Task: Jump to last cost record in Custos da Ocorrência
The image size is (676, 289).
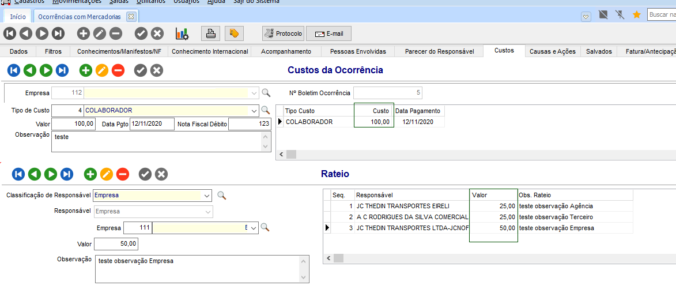Action: click(x=62, y=70)
